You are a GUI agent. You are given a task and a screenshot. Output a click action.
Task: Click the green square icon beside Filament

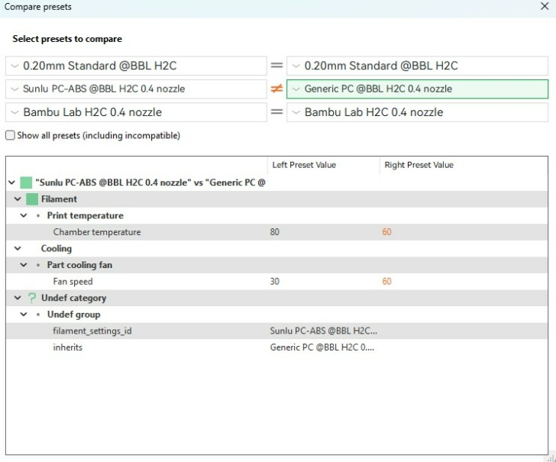coord(32,199)
